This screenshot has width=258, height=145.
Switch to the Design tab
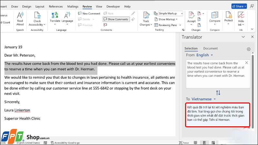point(27,6)
